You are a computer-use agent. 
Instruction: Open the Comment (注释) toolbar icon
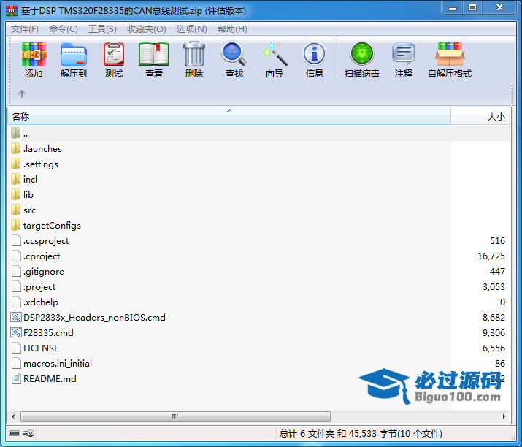(x=403, y=60)
